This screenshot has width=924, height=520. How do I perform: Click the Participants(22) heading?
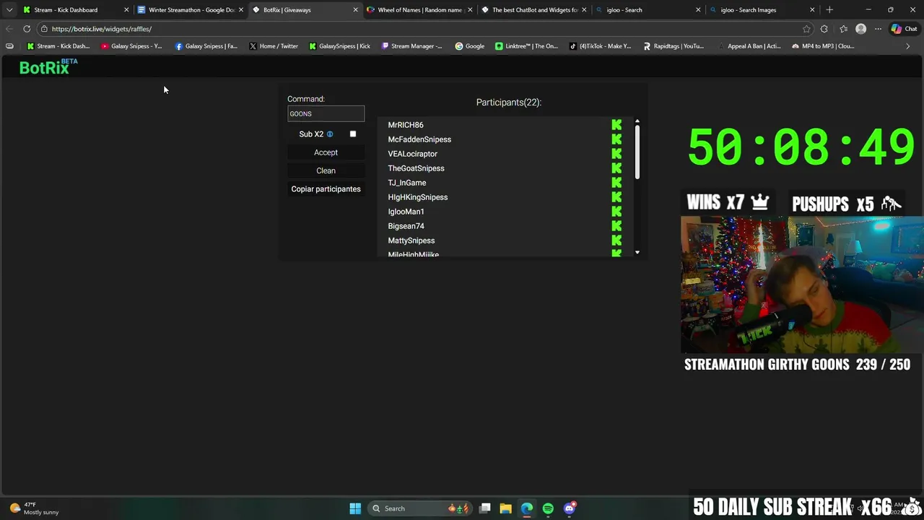click(x=508, y=103)
